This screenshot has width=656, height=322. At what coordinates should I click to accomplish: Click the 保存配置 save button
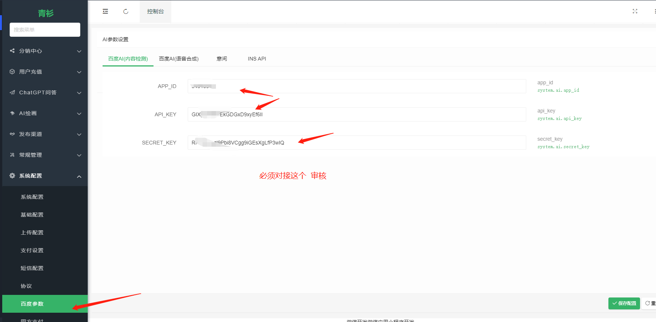tap(624, 303)
